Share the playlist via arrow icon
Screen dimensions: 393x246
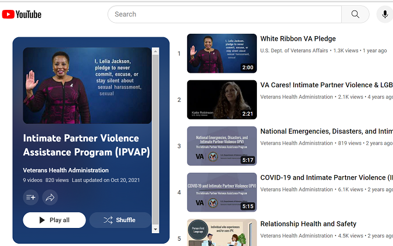click(x=50, y=197)
